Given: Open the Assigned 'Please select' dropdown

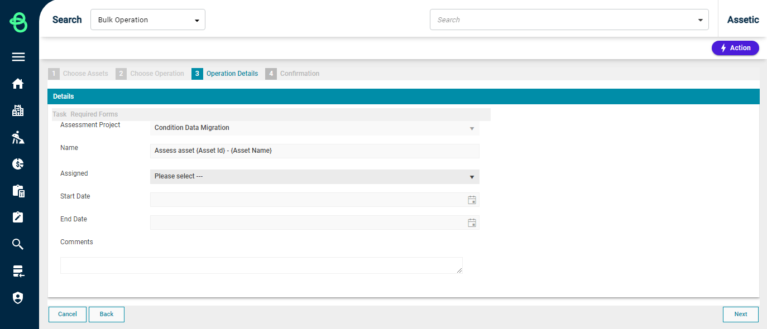Looking at the screenshot, I should [315, 176].
